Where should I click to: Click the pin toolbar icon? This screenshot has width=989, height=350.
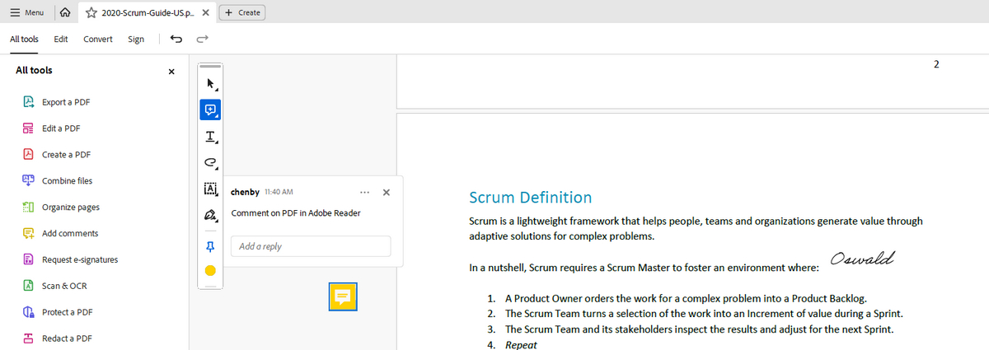[209, 245]
